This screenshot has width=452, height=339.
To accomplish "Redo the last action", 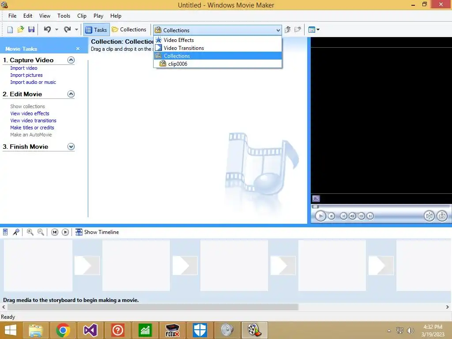I will point(67,30).
